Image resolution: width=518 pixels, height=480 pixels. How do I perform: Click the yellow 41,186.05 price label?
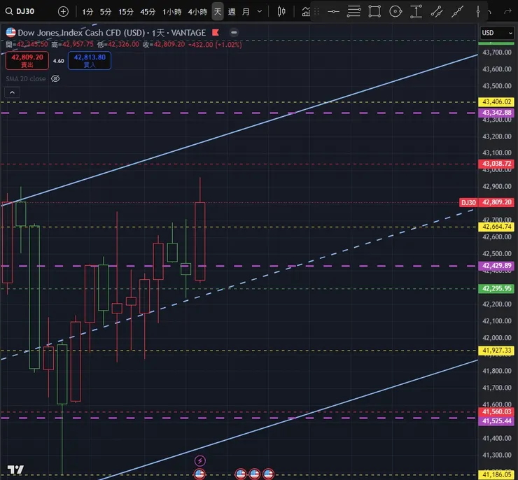(x=496, y=475)
